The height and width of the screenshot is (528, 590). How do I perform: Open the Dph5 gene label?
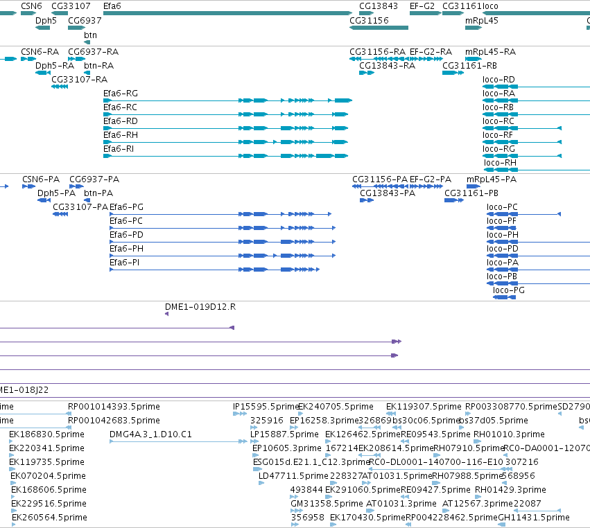pos(46,20)
